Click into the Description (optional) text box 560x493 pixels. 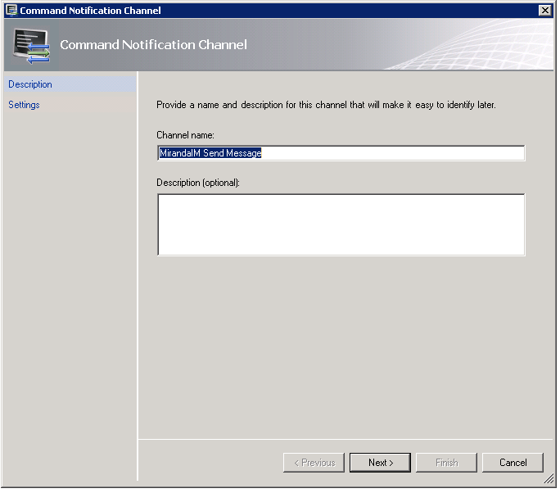(x=343, y=226)
